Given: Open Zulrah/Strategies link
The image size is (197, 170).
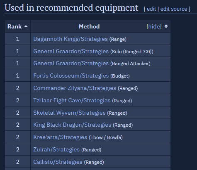Looking at the screenshot, I should click(x=56, y=149).
